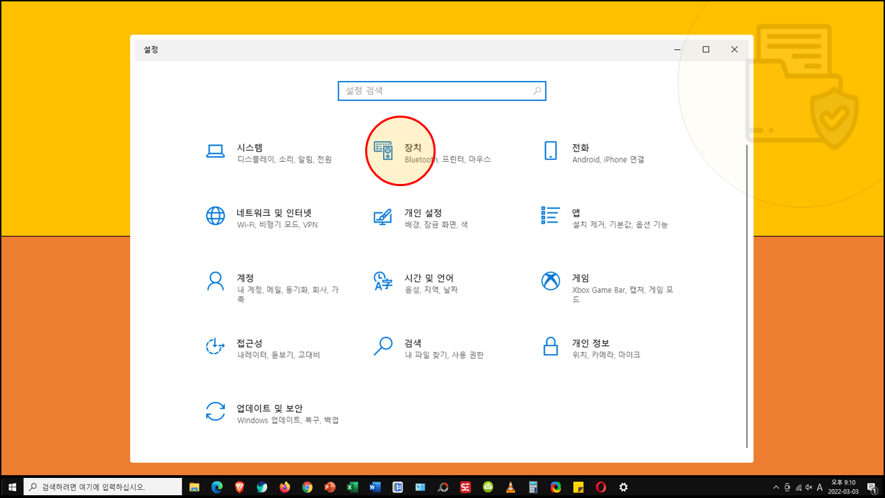
Task: Open Calculator from the taskbar
Action: 533,487
